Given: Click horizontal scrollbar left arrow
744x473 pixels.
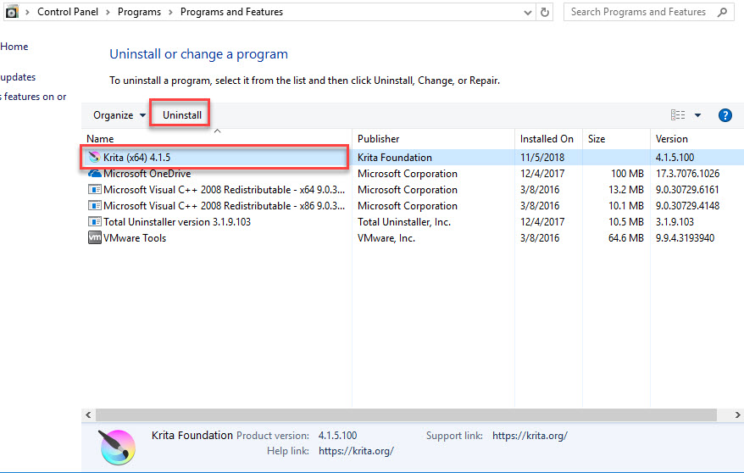Looking at the screenshot, I should click(x=88, y=415).
